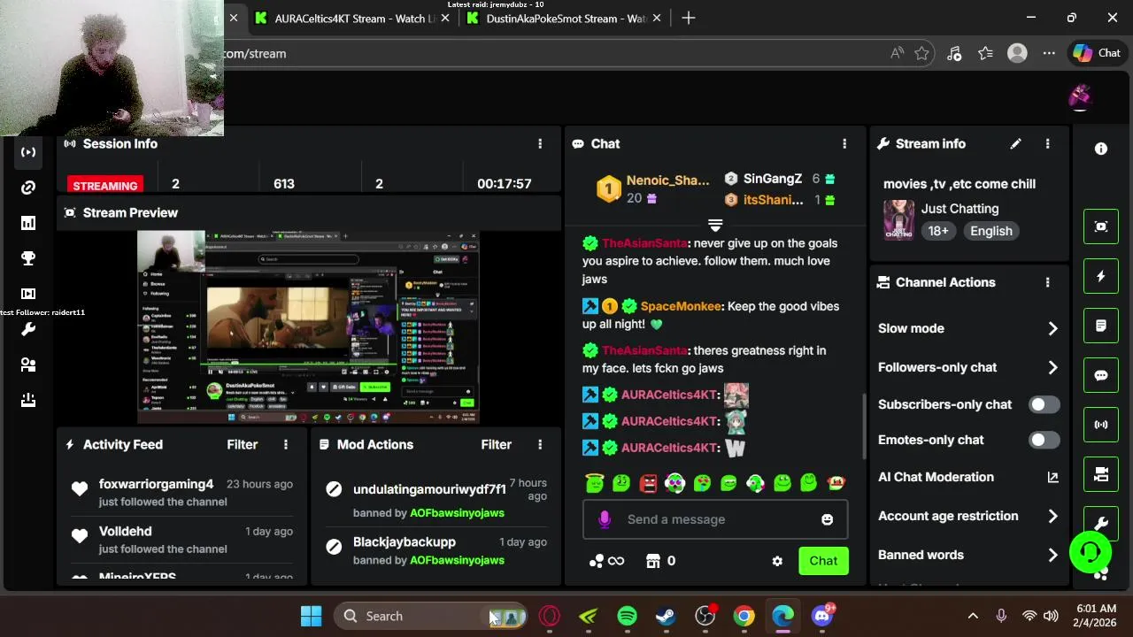Add page to favorites star
The width and height of the screenshot is (1133, 637).
click(x=922, y=53)
